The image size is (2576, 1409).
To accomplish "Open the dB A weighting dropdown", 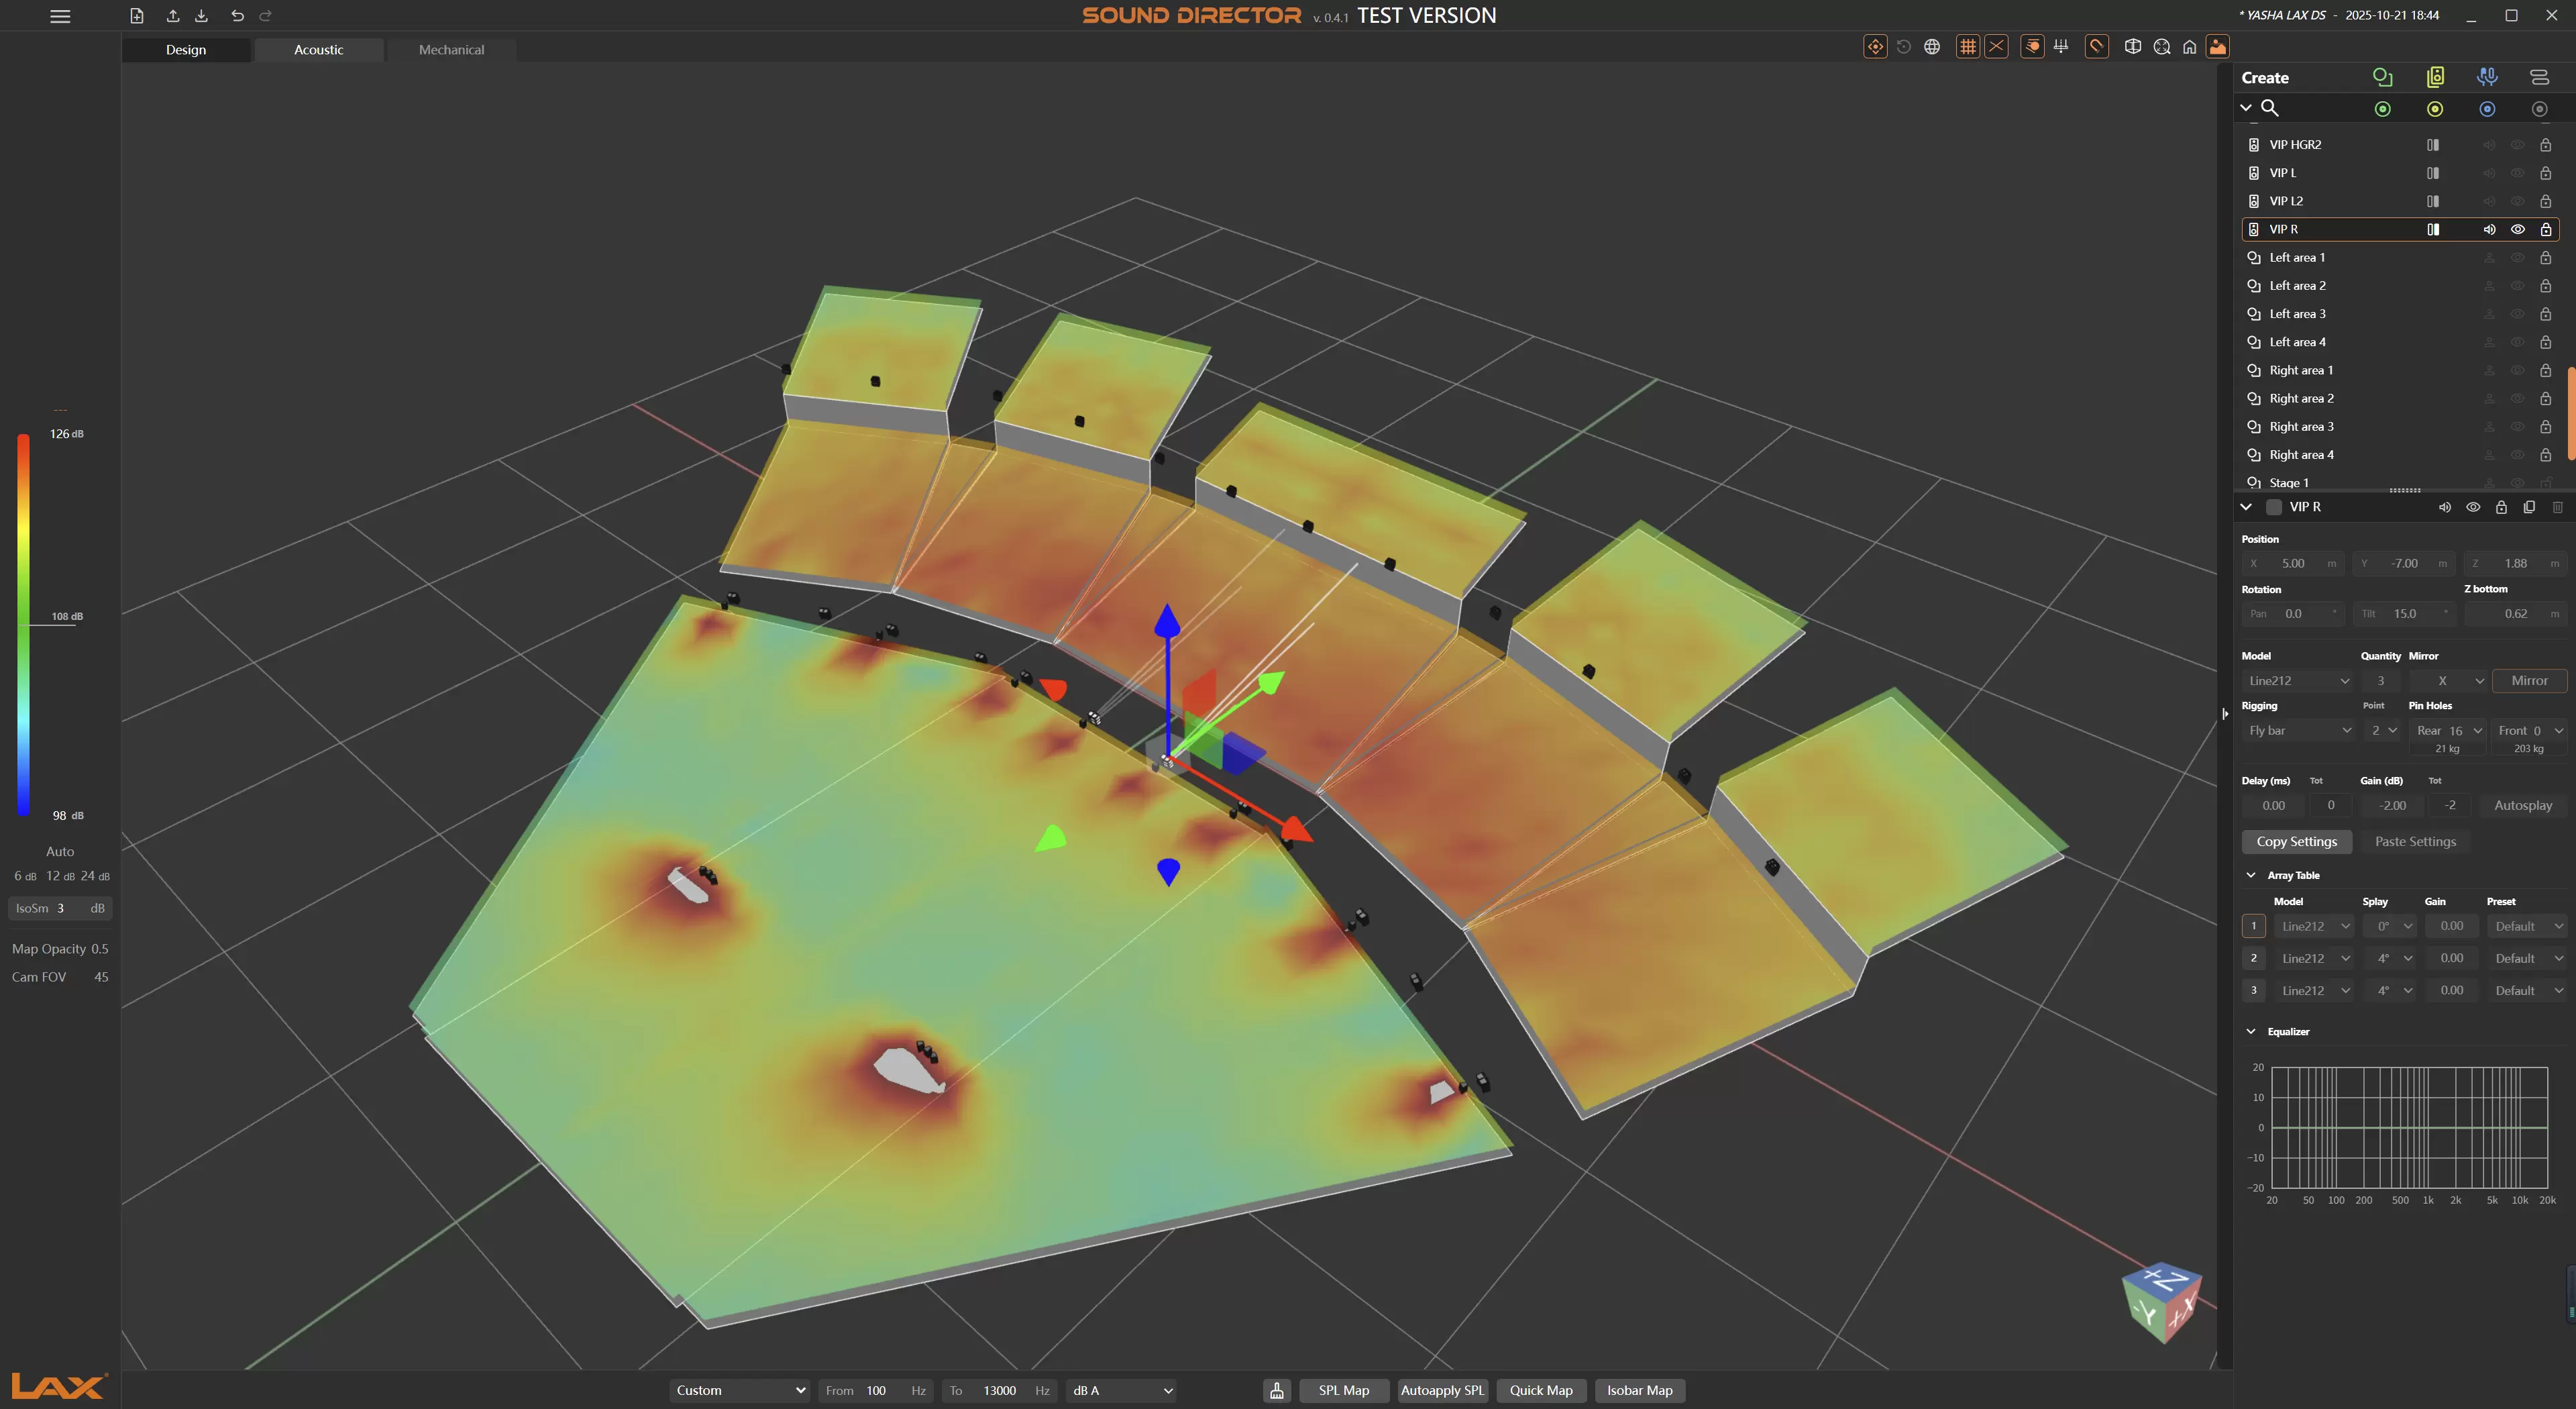I will [1121, 1390].
